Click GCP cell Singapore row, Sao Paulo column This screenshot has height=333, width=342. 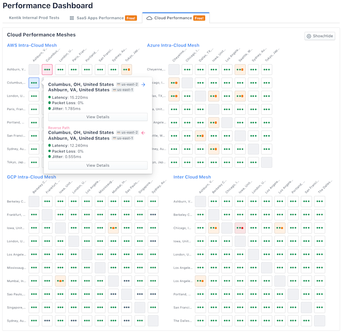point(127,307)
